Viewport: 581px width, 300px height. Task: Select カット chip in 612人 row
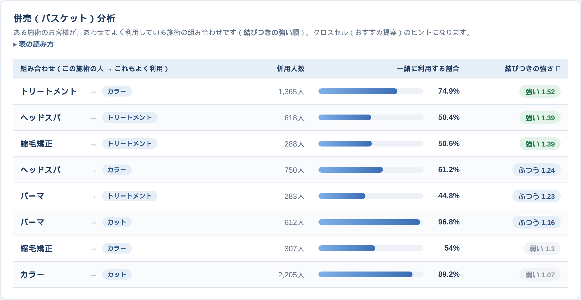(x=117, y=222)
